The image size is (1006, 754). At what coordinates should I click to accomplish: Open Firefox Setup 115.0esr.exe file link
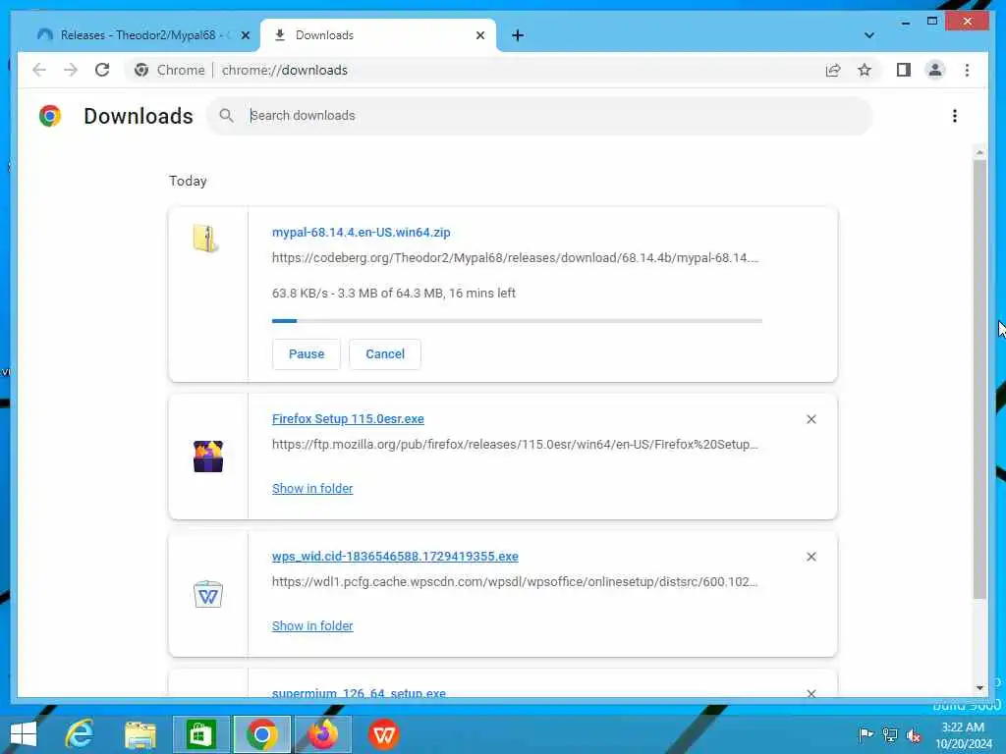(348, 418)
